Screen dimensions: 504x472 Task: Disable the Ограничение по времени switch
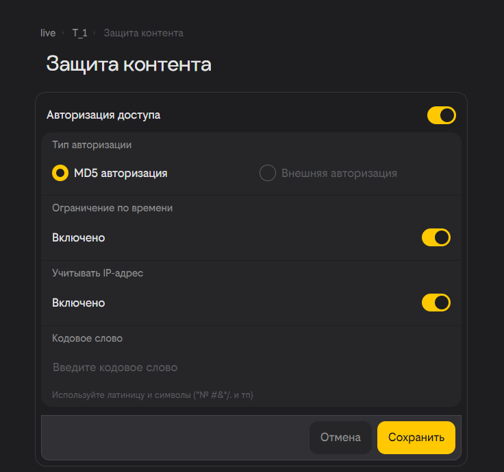pos(436,237)
